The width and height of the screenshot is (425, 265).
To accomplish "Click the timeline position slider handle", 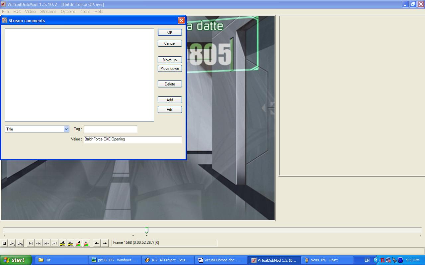I will point(146,230).
